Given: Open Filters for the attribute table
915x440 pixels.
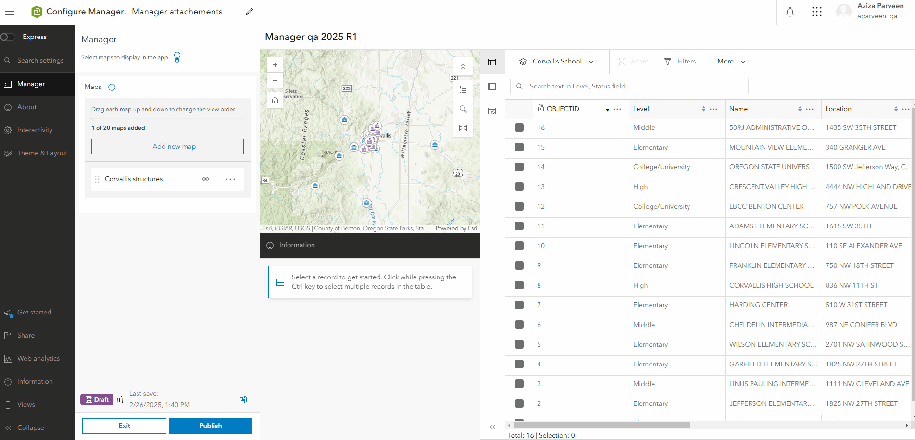Looking at the screenshot, I should coord(680,61).
